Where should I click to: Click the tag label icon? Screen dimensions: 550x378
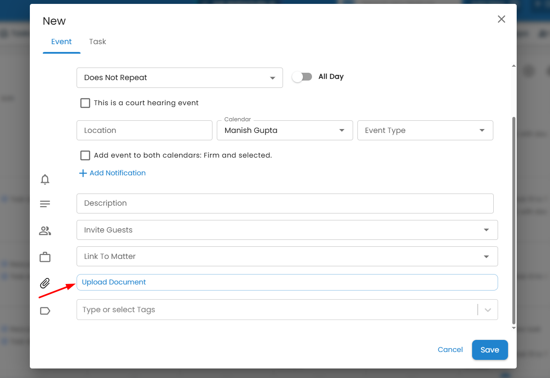(x=45, y=310)
